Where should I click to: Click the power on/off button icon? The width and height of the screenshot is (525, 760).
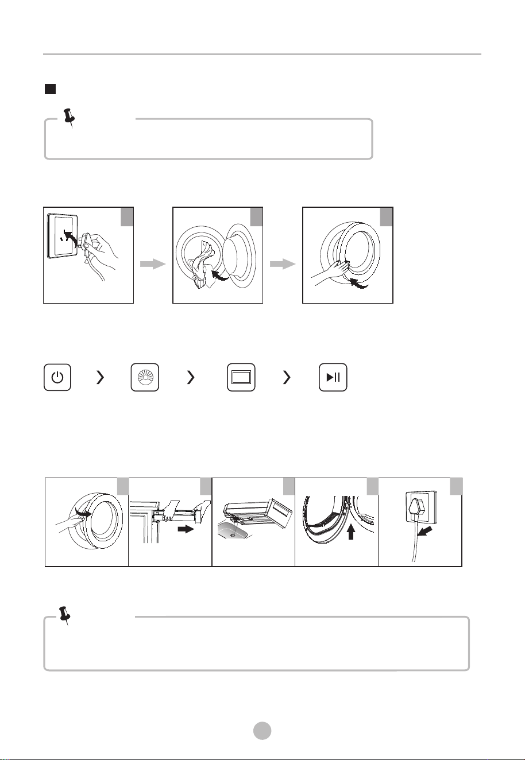tap(57, 378)
